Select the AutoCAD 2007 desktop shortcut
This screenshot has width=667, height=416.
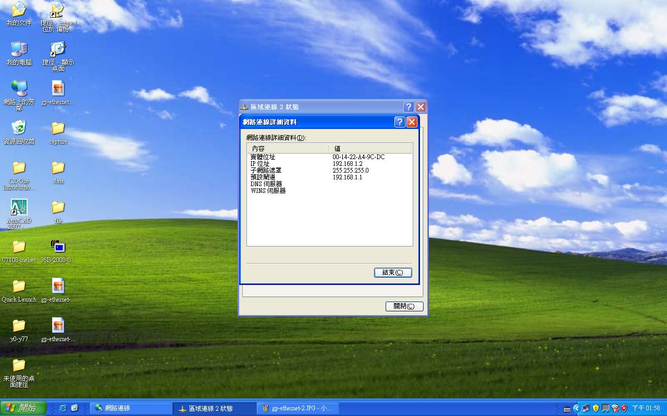19,207
